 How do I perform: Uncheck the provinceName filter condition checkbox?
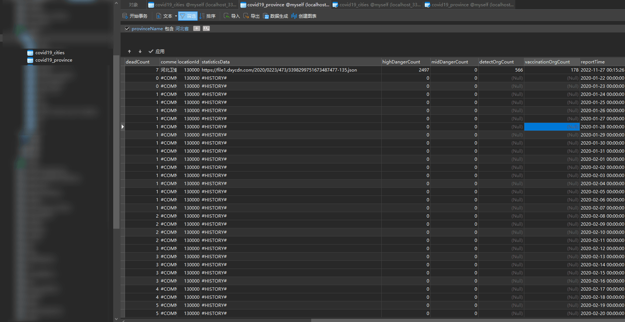pyautogui.click(x=127, y=29)
